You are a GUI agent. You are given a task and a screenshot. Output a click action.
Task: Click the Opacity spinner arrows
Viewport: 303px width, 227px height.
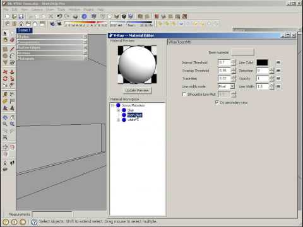(271, 79)
